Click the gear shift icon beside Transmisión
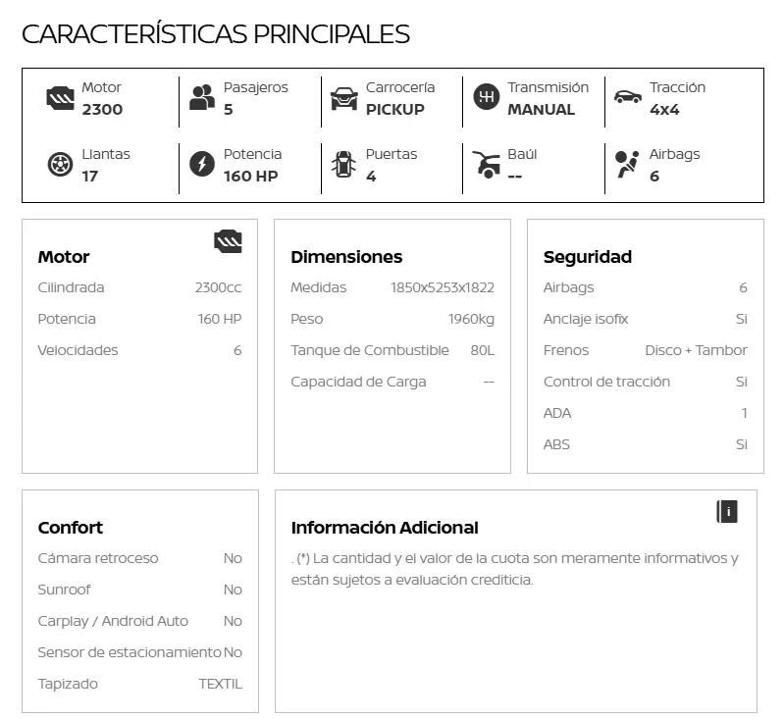Image resolution: width=784 pixels, height=719 pixels. coord(486,97)
